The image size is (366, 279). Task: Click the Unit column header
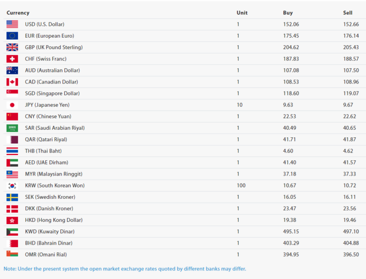(242, 13)
